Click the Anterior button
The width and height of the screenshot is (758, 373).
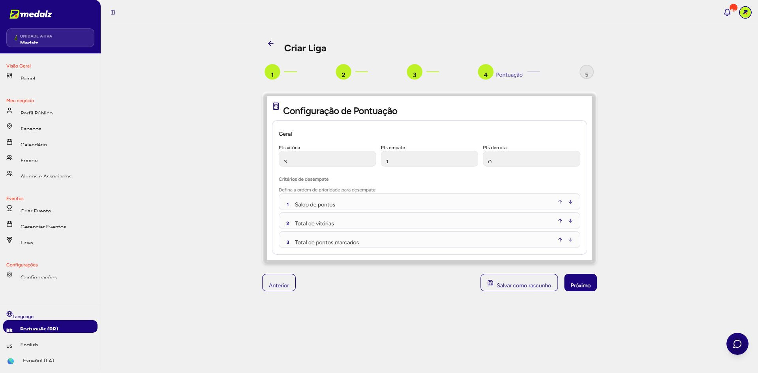point(279,283)
